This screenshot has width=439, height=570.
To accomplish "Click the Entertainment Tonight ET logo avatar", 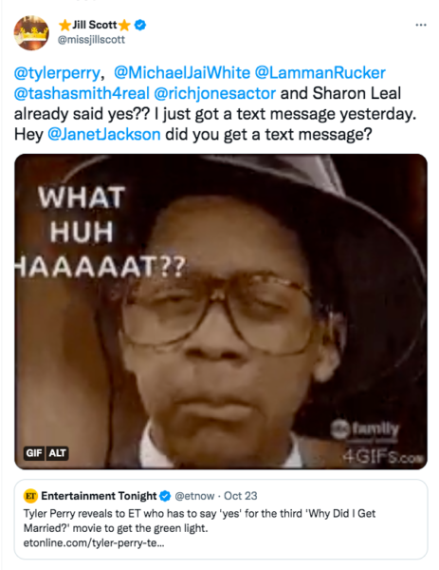I will (31, 496).
